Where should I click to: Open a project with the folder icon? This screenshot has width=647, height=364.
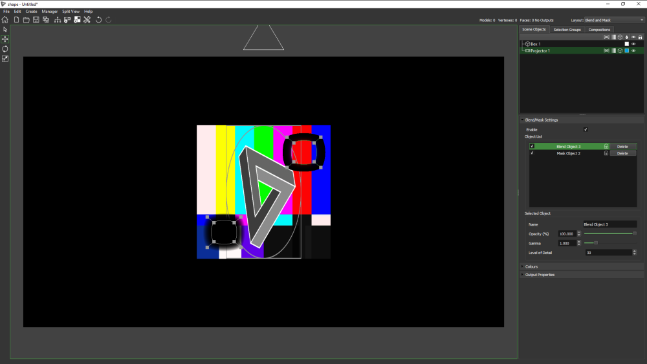click(26, 20)
